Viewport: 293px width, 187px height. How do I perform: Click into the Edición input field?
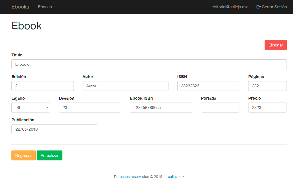(x=42, y=86)
